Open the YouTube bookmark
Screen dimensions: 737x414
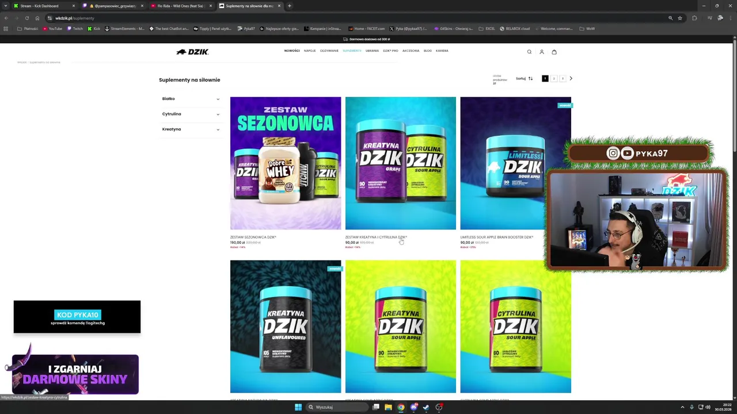pos(52,29)
